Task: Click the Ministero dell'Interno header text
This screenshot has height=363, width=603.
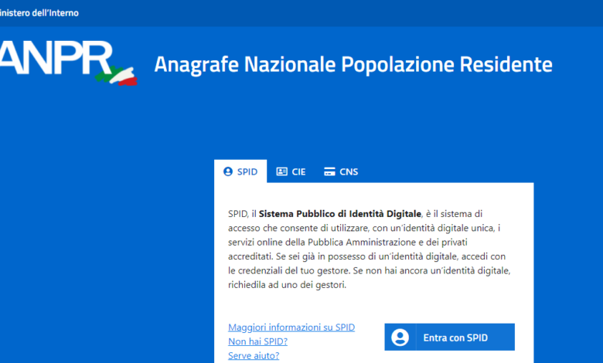Action: 39,13
